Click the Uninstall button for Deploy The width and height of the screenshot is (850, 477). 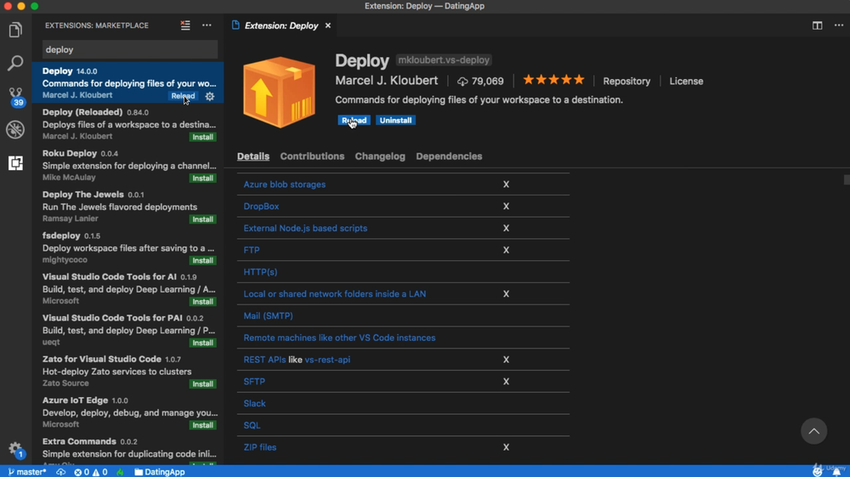click(395, 121)
